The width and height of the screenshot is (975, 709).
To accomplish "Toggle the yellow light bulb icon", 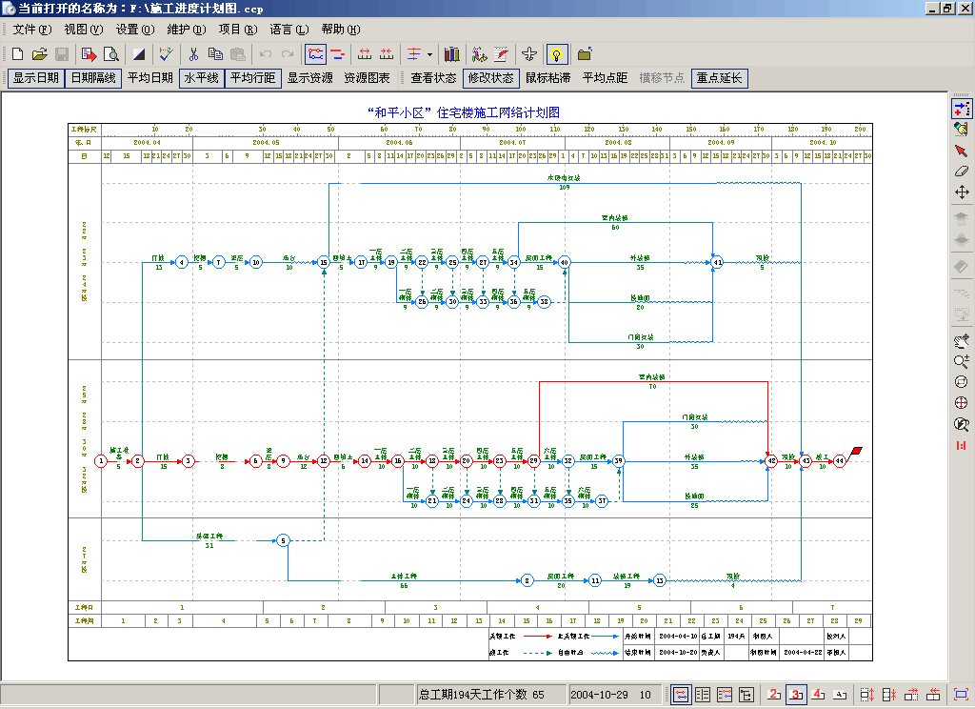I will click(556, 54).
